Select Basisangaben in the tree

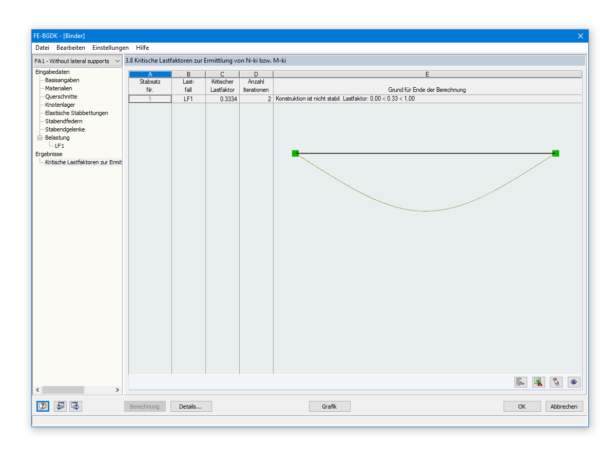point(62,80)
